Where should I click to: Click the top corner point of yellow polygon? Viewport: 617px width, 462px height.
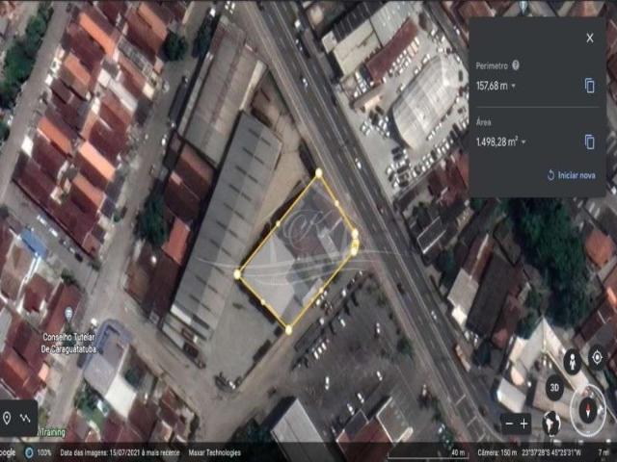tap(319, 173)
